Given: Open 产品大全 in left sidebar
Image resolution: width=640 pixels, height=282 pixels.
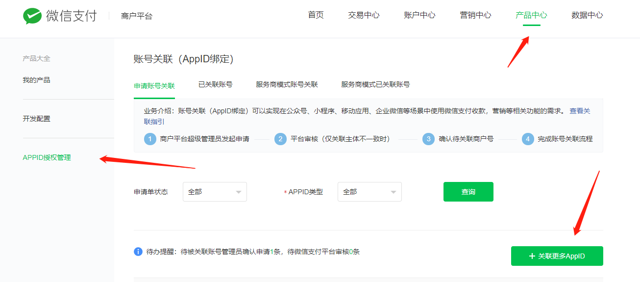Looking at the screenshot, I should (36, 58).
